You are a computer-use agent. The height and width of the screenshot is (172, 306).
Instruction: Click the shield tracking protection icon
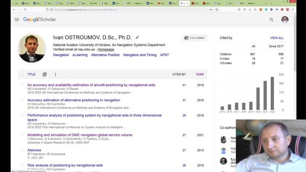47,10
